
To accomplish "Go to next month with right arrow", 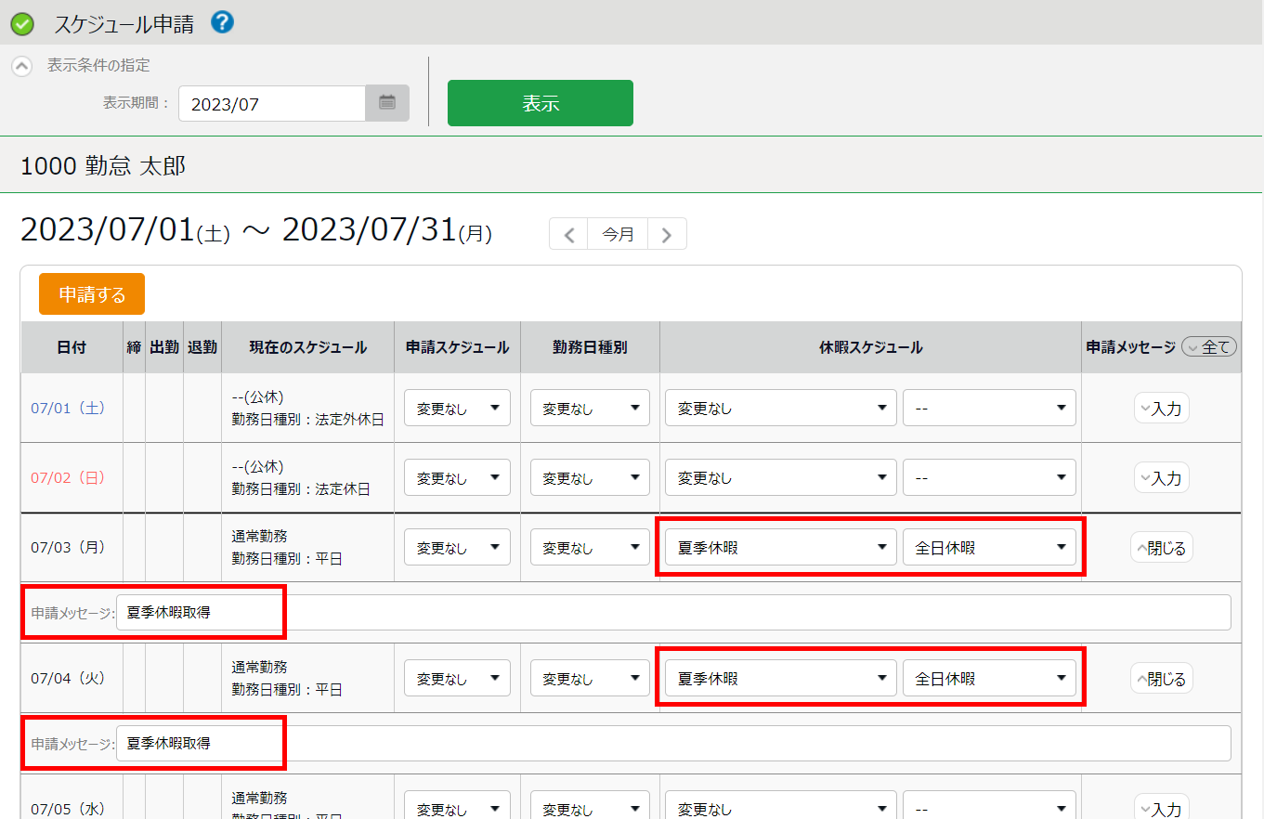I will coord(667,235).
